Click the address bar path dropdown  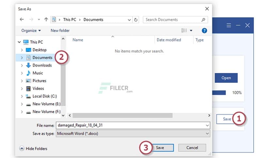click(x=129, y=20)
